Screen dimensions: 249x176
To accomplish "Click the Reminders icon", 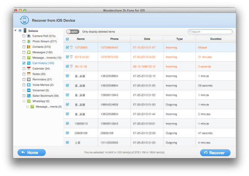I will click(29, 79).
